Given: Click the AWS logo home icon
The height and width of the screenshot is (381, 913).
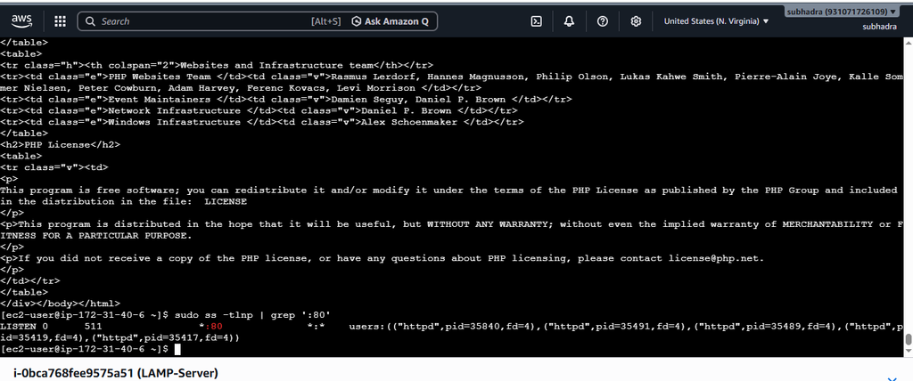Looking at the screenshot, I should (x=21, y=21).
